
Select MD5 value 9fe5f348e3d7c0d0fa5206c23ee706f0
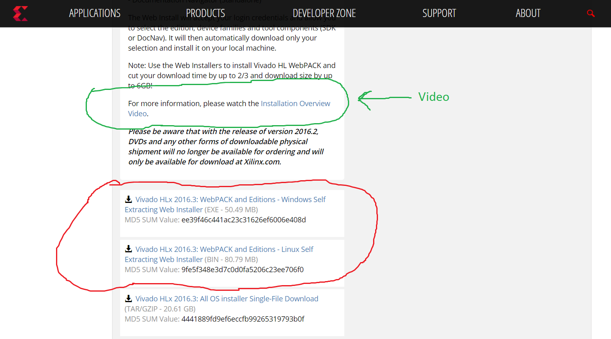point(242,270)
